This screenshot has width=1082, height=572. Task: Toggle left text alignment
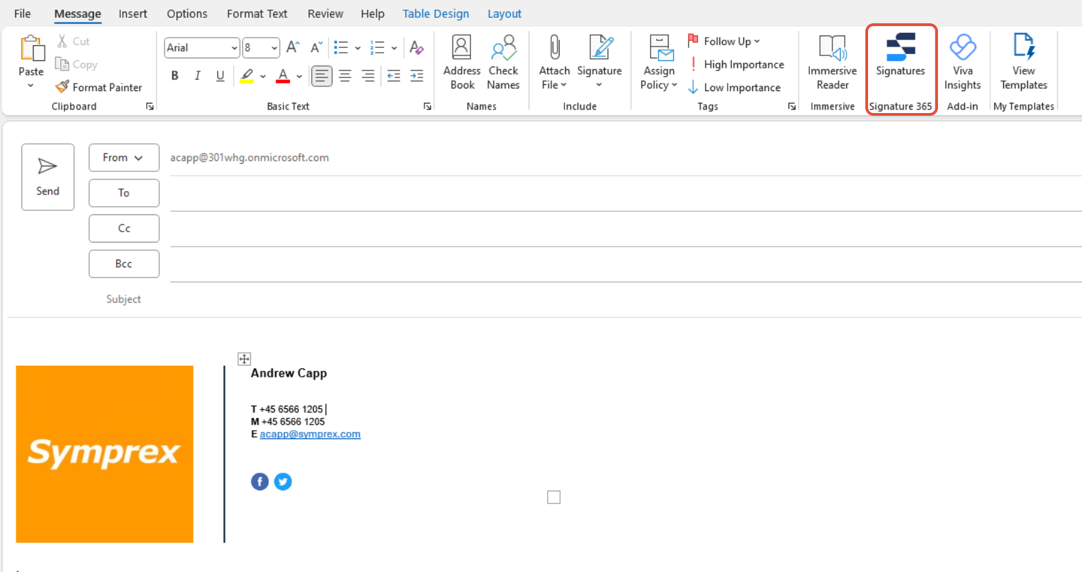(x=322, y=76)
